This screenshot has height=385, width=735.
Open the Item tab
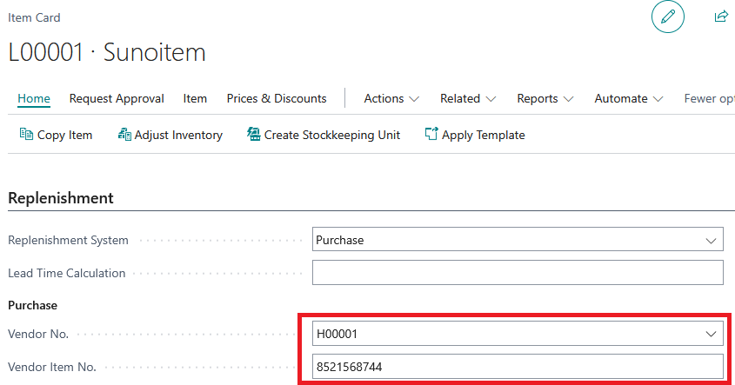195,99
